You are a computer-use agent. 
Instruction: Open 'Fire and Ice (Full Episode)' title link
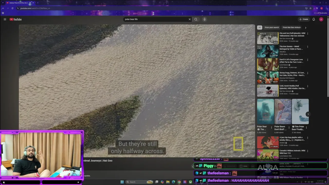click(x=292, y=34)
